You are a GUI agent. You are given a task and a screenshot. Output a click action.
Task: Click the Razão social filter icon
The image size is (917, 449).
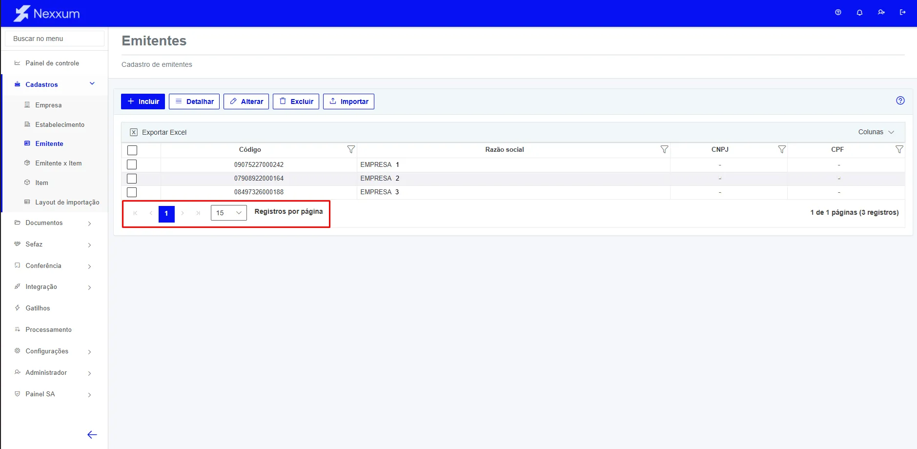click(664, 149)
